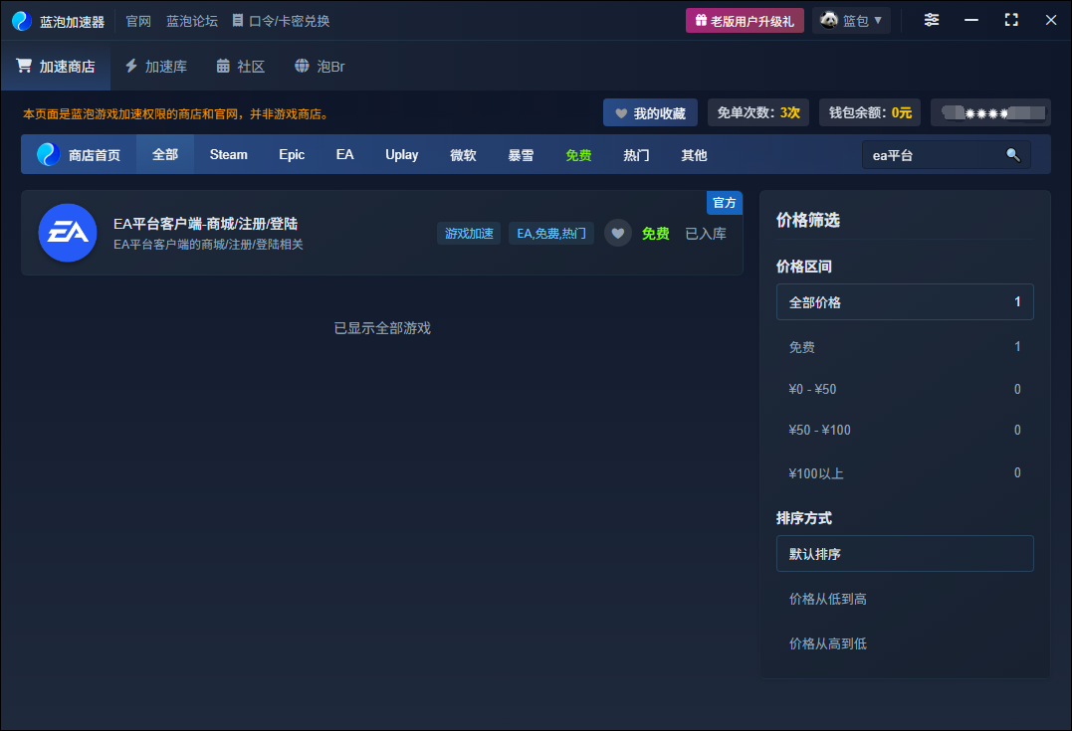
Task: Click the green 免费 price label
Action: coord(655,234)
